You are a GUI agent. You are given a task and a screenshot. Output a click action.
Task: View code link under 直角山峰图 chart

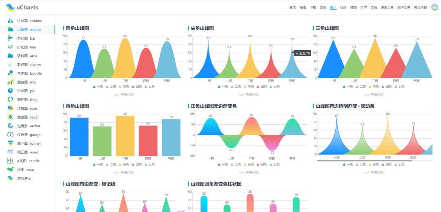[x=124, y=172]
